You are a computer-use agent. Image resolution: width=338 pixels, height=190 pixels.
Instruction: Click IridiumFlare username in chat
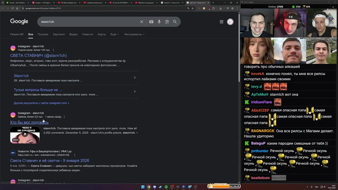pyautogui.click(x=261, y=102)
